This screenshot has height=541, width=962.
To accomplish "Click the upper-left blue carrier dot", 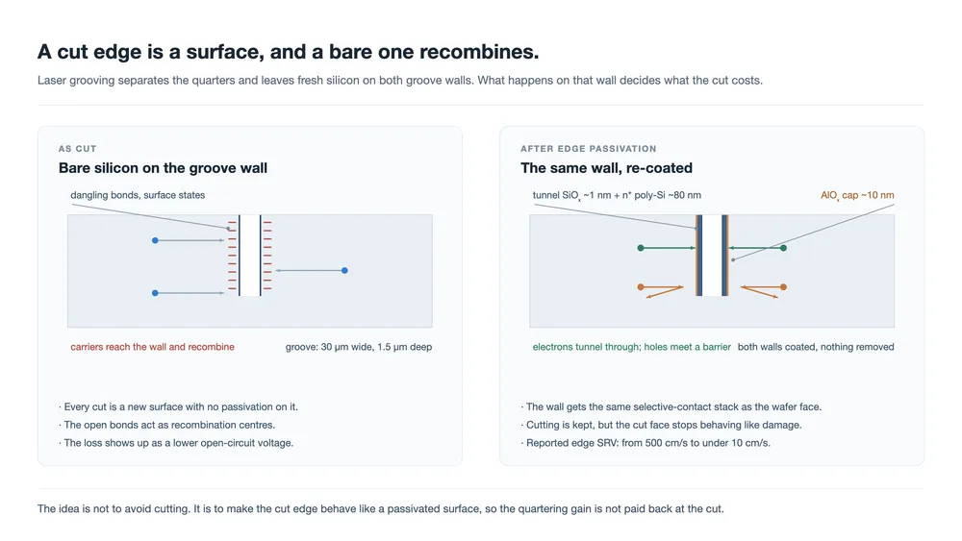I will click(155, 240).
